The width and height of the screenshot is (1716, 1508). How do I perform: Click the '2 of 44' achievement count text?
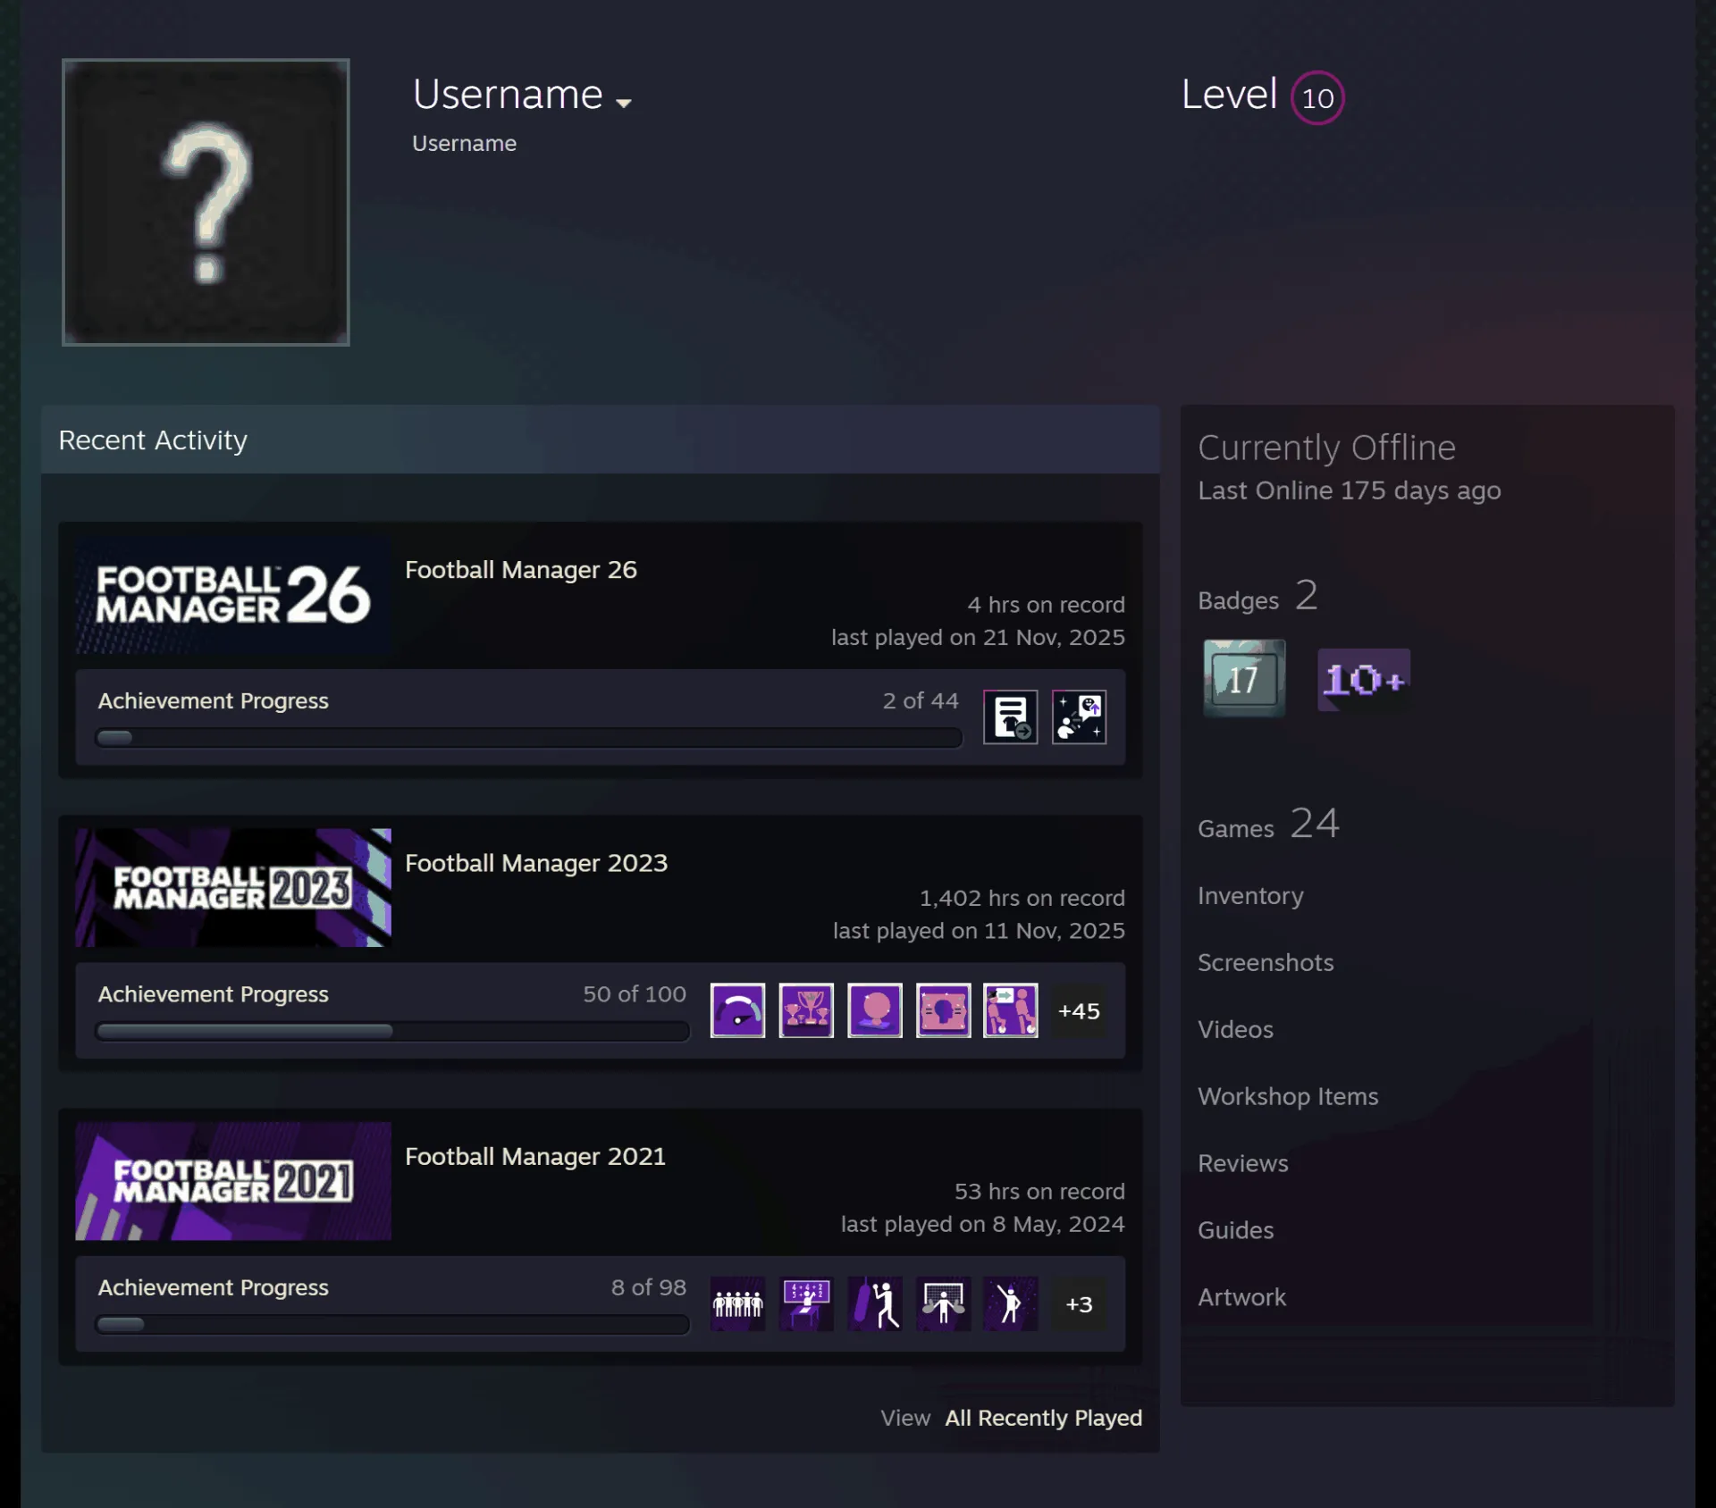click(921, 700)
